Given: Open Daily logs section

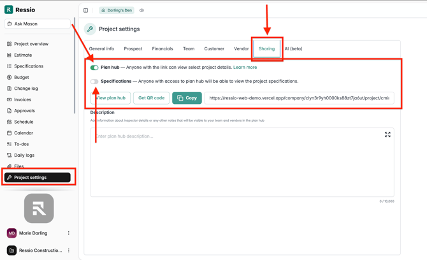Looking at the screenshot, I should click(x=24, y=155).
